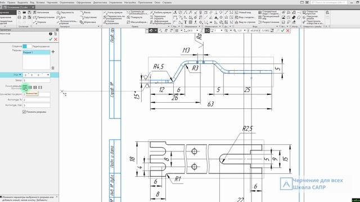Open a file with folder icon

(24, 12)
